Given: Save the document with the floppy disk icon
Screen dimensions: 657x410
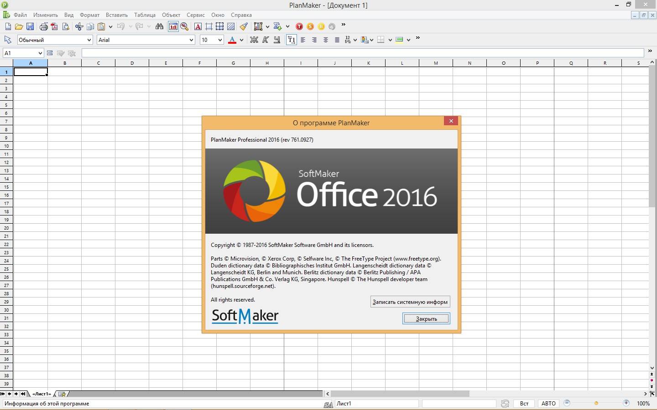Looking at the screenshot, I should point(30,26).
